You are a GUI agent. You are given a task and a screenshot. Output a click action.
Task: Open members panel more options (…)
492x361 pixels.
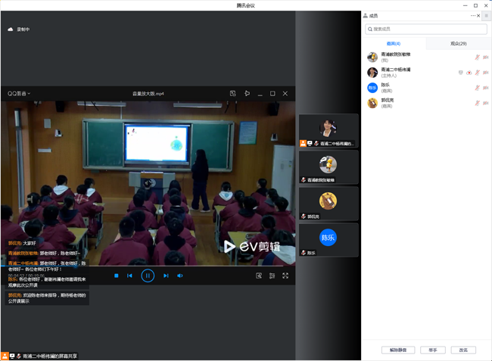[473, 16]
